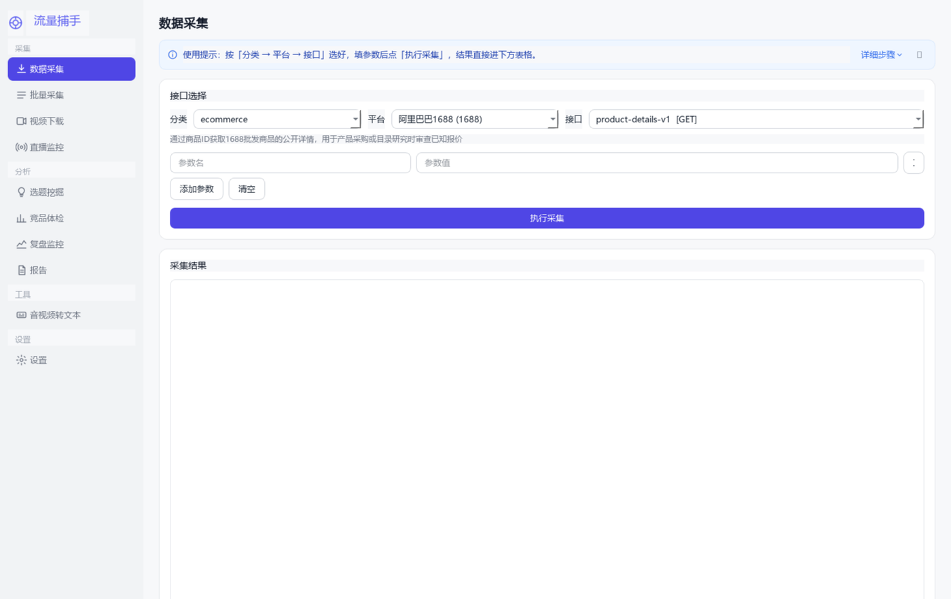Click the 流量捕手 app title text
This screenshot has width=951, height=599.
point(58,21)
